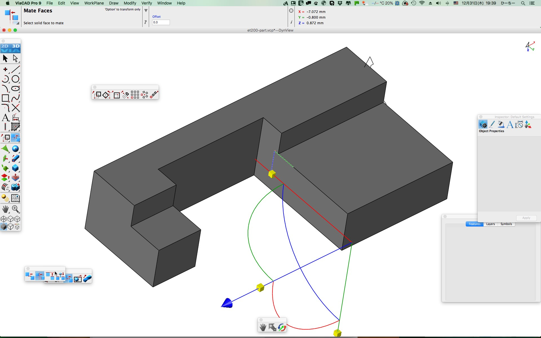Select the arrow selection tool
Viewport: 541px width, 338px height.
pyautogui.click(x=5, y=58)
